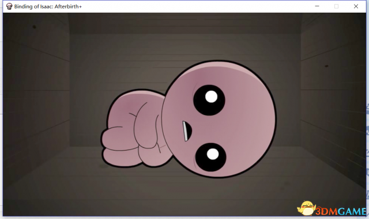Click the window title text 'Binding of Isaac: Afterbirth+'

coord(48,6)
